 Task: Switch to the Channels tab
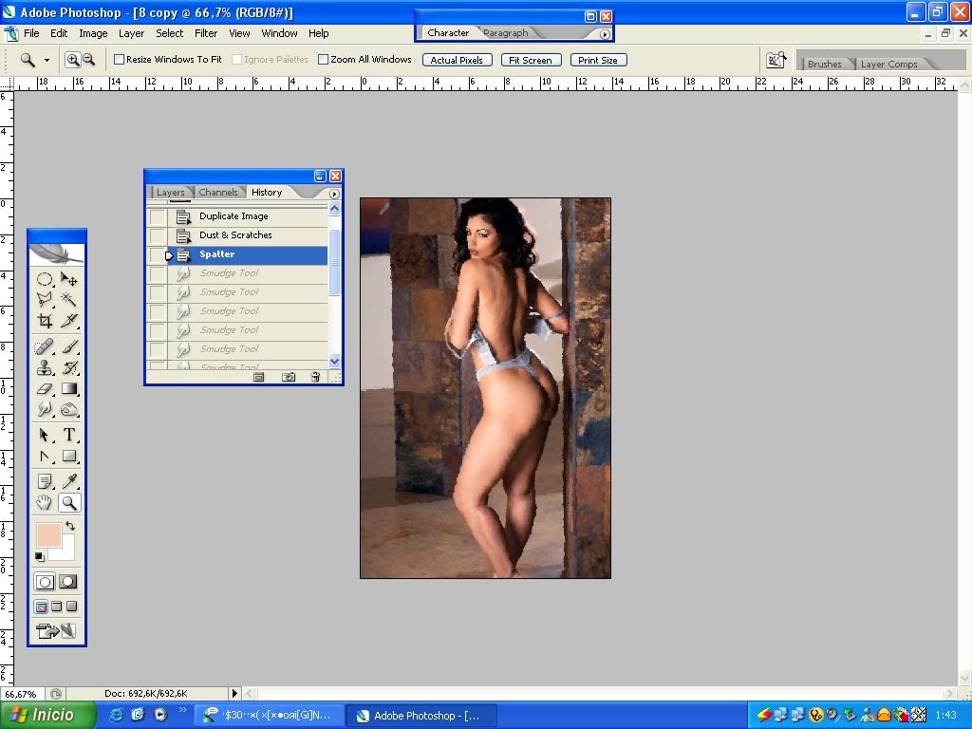pos(218,192)
